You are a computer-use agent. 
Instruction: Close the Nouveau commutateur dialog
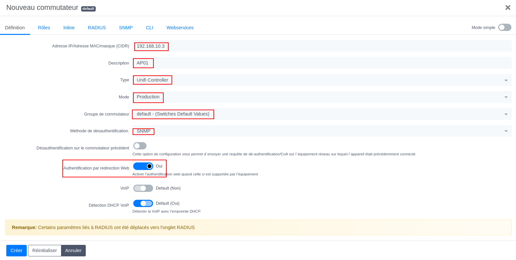pos(507,8)
